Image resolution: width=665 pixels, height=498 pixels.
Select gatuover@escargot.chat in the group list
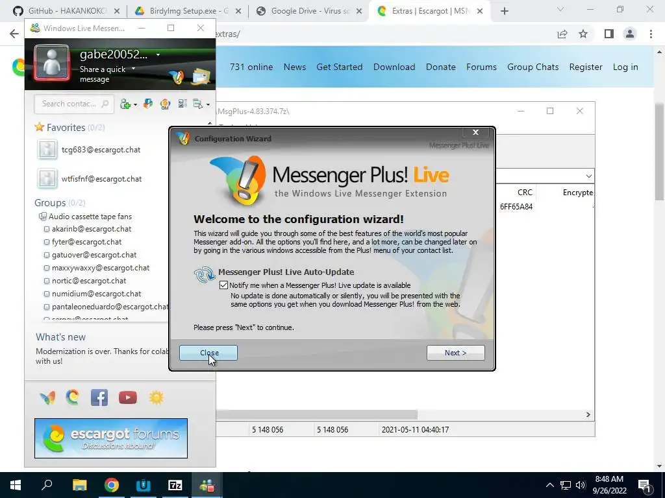point(94,255)
